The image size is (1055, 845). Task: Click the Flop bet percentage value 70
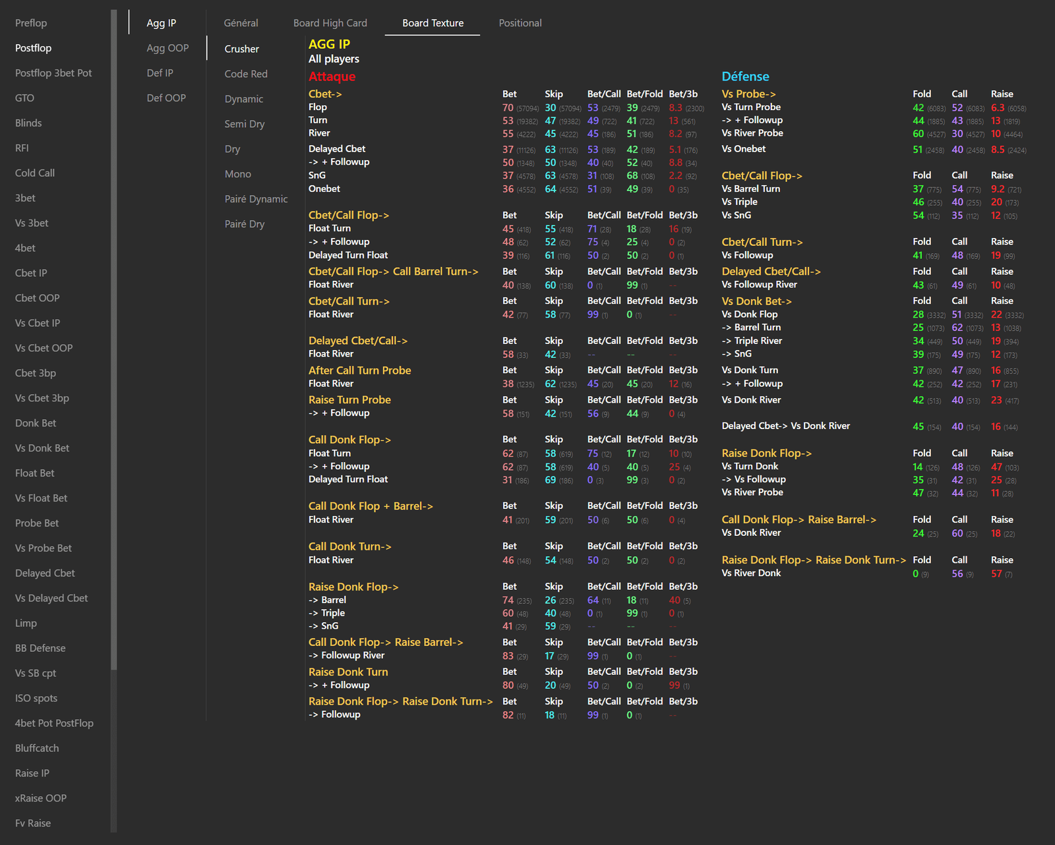(x=508, y=107)
